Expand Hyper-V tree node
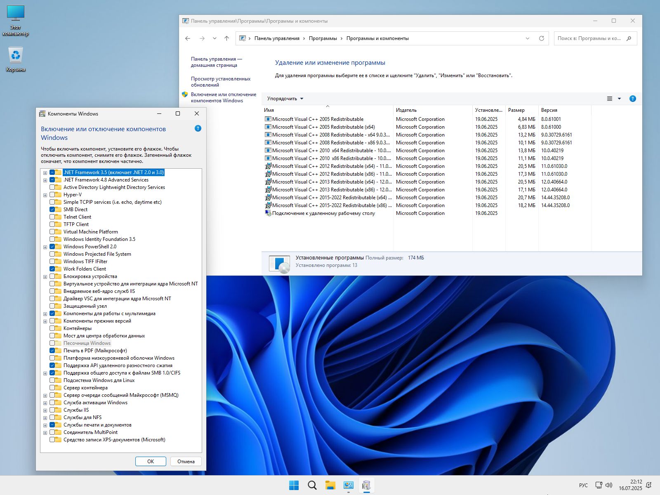This screenshot has width=660, height=495. pyautogui.click(x=45, y=195)
